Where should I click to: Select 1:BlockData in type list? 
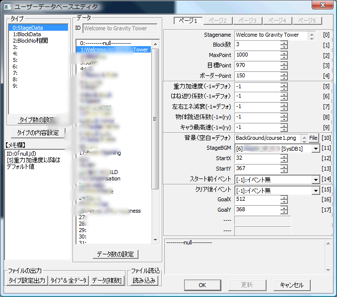(38, 34)
